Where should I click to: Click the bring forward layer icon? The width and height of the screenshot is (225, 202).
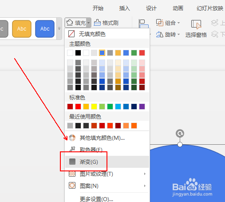(x=215, y=23)
